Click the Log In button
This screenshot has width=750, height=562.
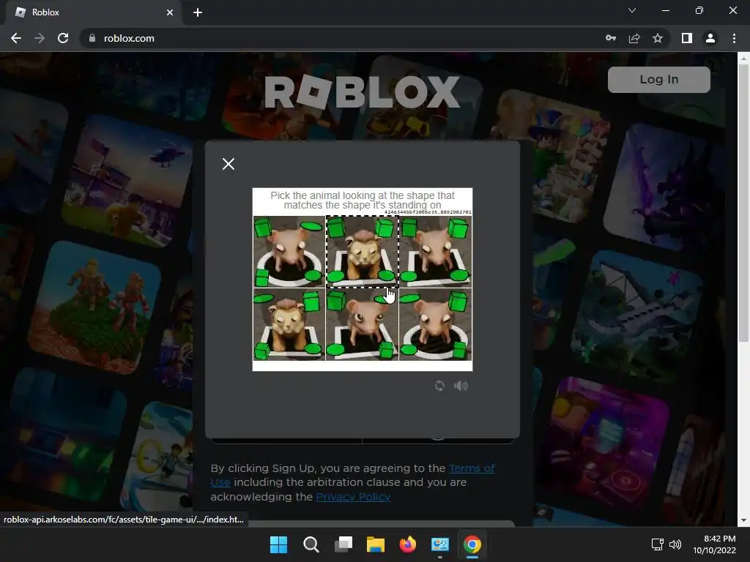pyautogui.click(x=658, y=79)
